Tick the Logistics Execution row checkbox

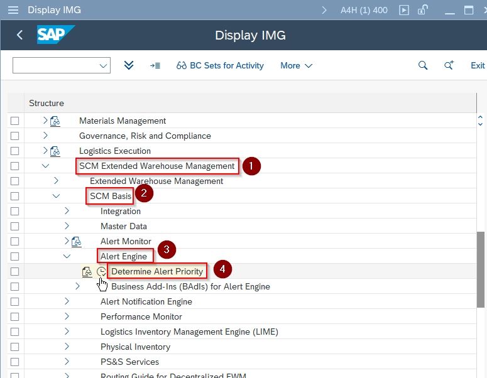pyautogui.click(x=14, y=151)
